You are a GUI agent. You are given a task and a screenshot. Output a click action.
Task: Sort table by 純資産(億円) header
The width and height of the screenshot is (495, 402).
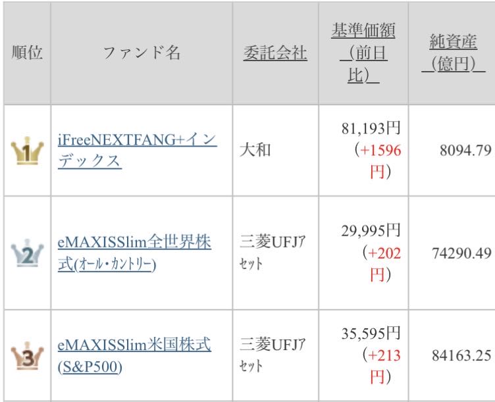click(x=454, y=53)
